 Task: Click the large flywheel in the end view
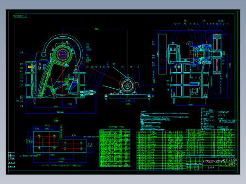pyautogui.click(x=217, y=54)
